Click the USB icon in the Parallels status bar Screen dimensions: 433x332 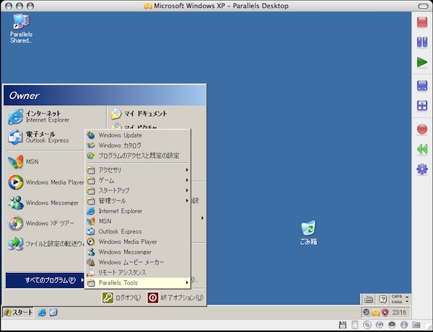click(x=404, y=325)
